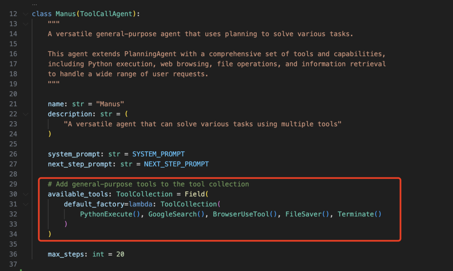Click the ToolCallAgent base class name
Image resolution: width=453 pixels, height=271 pixels.
click(x=106, y=14)
